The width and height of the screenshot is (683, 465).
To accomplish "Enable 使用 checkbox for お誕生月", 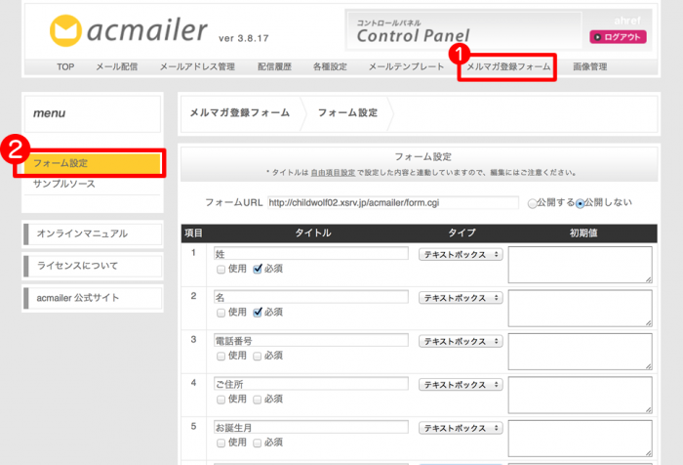I will [x=221, y=444].
